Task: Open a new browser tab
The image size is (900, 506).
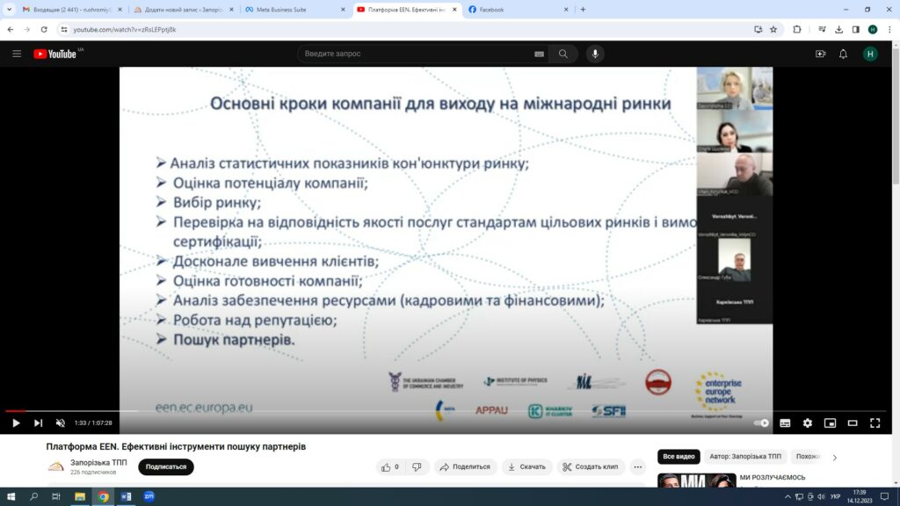Action: pos(584,10)
